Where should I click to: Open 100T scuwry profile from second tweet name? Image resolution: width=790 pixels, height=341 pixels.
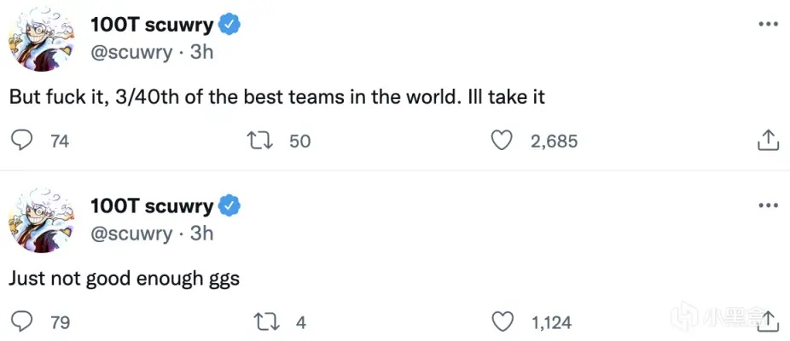click(152, 206)
